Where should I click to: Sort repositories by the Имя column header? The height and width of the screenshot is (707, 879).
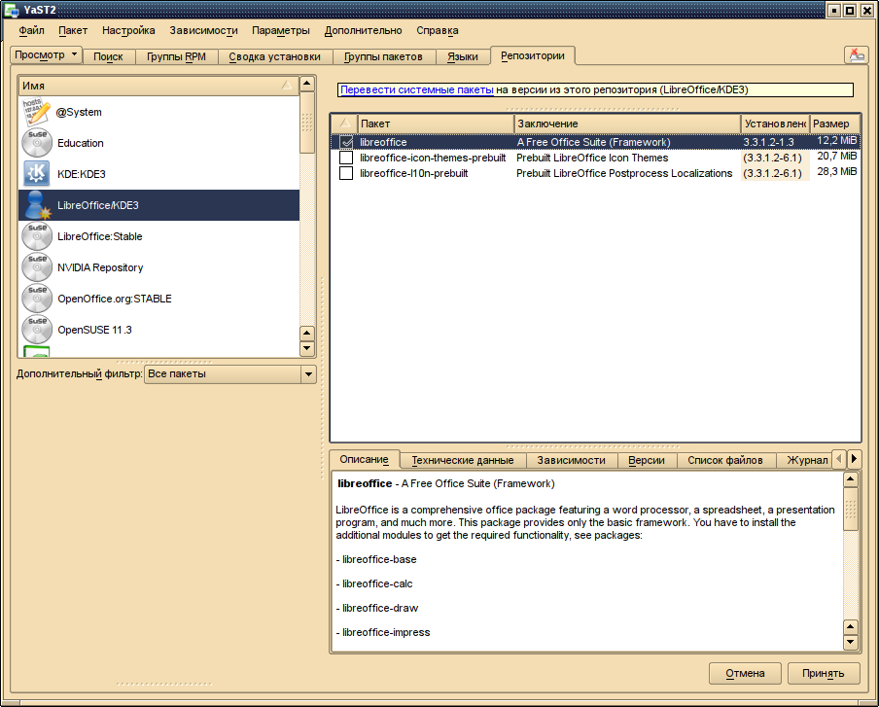pyautogui.click(x=158, y=86)
